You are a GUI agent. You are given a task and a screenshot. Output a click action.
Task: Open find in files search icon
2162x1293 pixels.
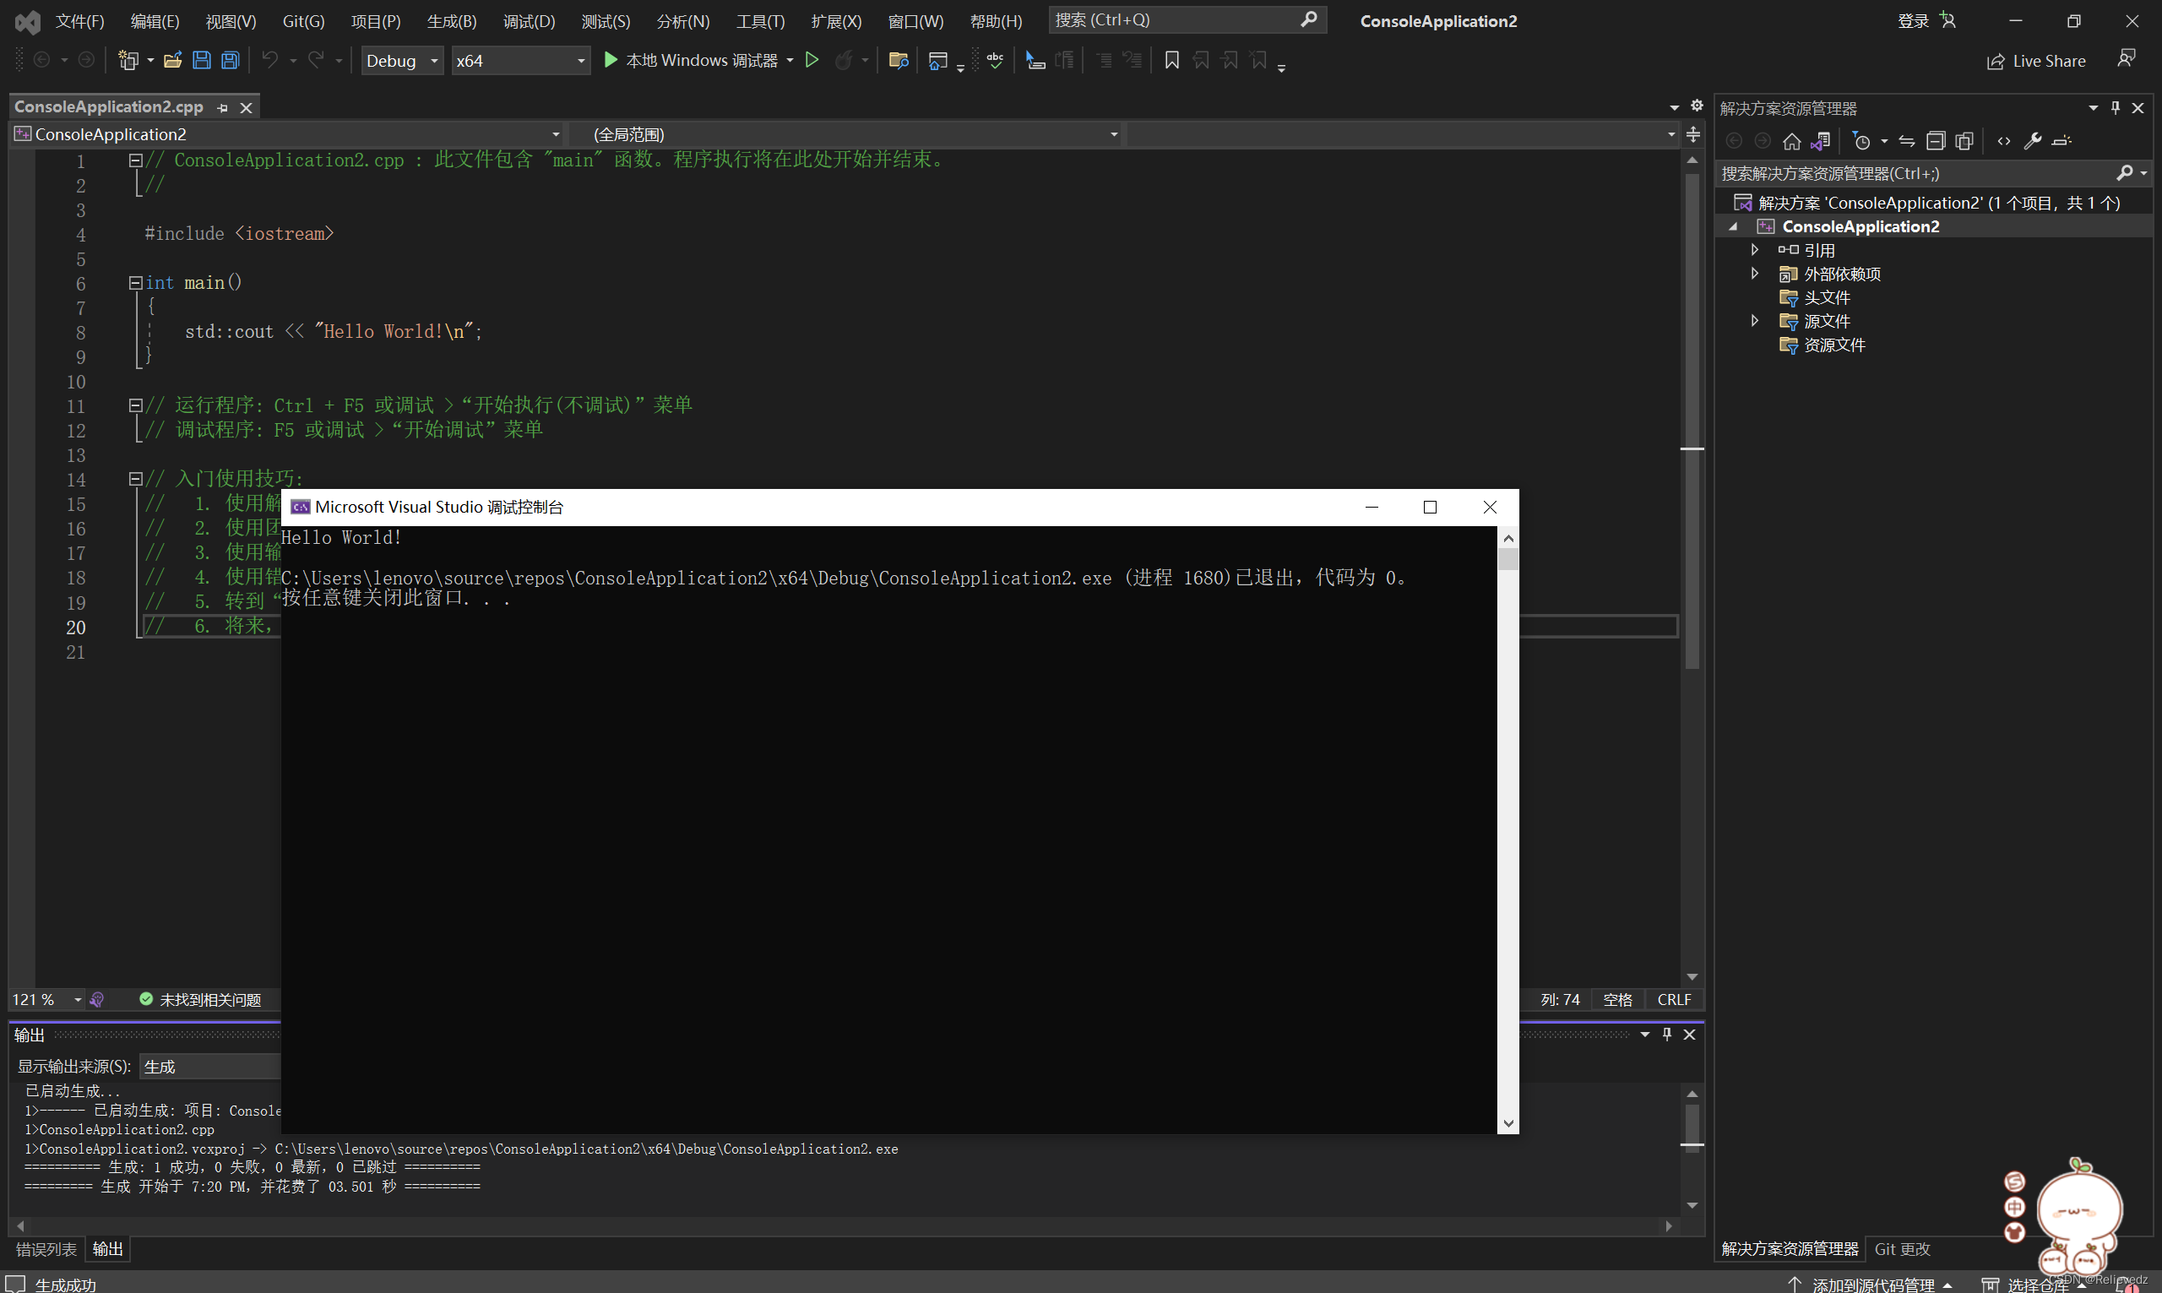point(898,60)
